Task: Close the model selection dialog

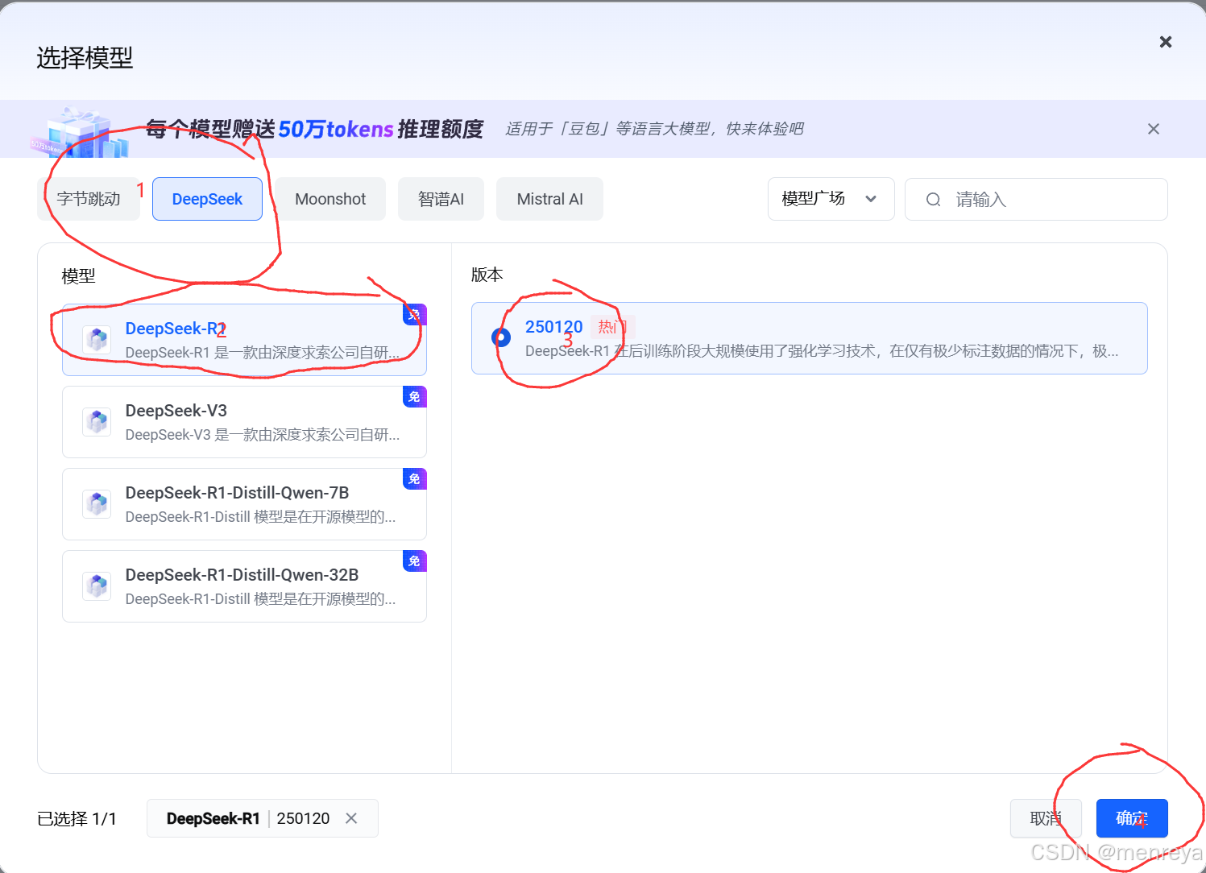Action: click(1165, 42)
